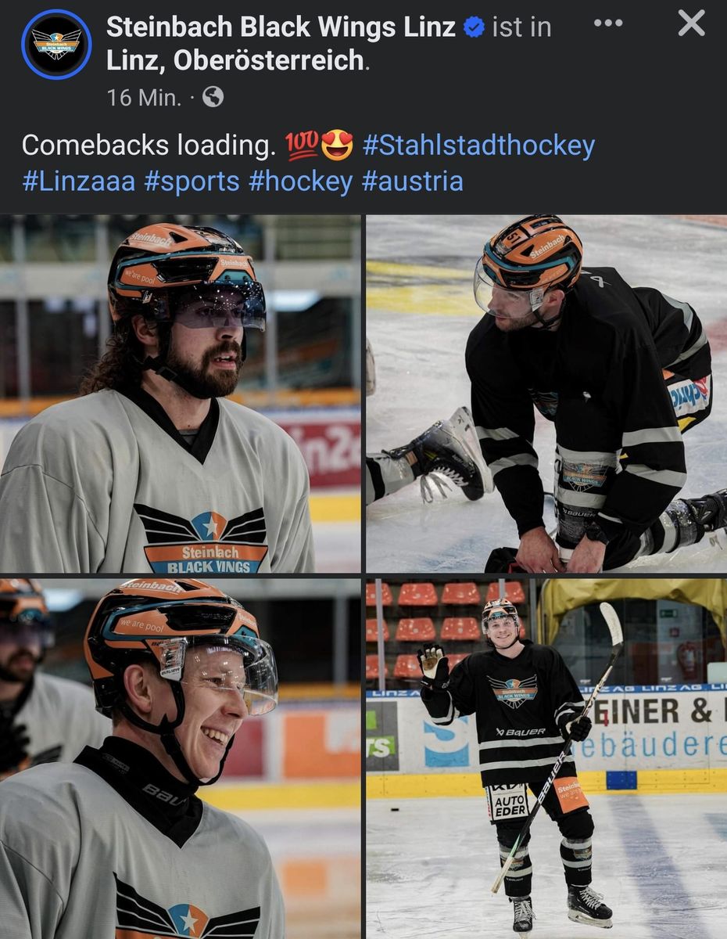Tap the blue verified badge icon
727x939 pixels.
(474, 27)
